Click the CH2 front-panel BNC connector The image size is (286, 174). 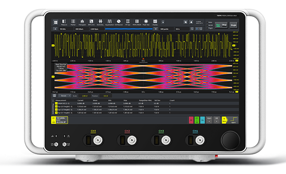coord(132,141)
